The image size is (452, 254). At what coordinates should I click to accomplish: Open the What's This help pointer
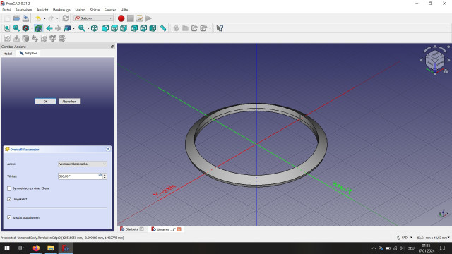click(x=220, y=28)
